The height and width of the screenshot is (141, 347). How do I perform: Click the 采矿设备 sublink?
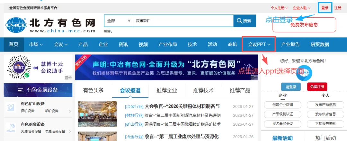(51, 111)
